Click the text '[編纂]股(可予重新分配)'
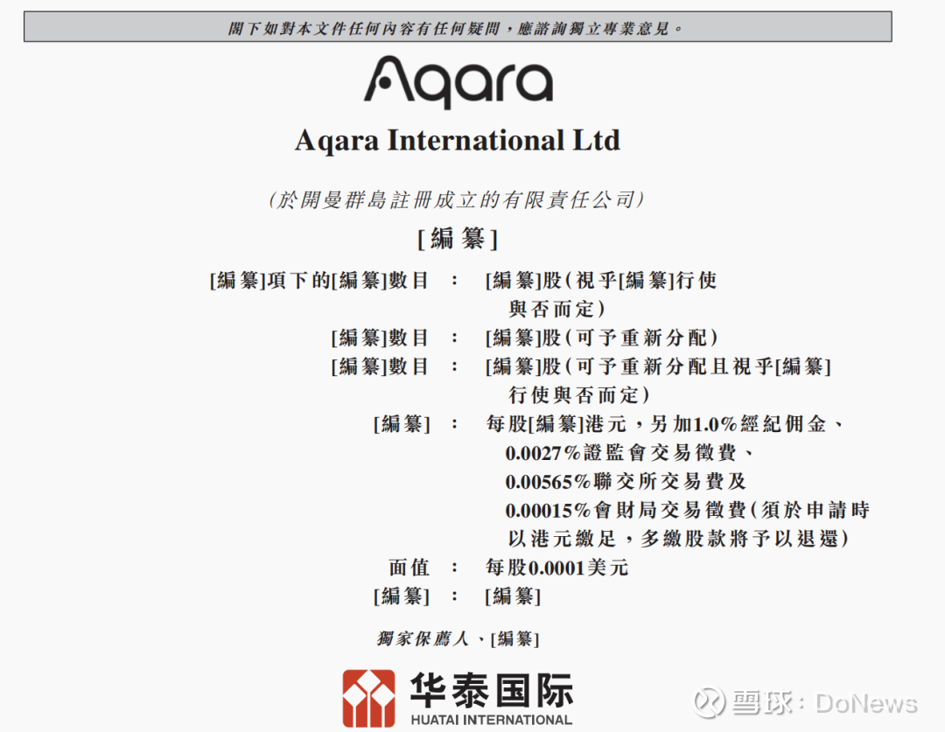 (601, 338)
